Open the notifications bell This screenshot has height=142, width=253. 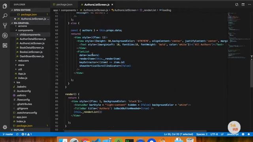click(249, 134)
